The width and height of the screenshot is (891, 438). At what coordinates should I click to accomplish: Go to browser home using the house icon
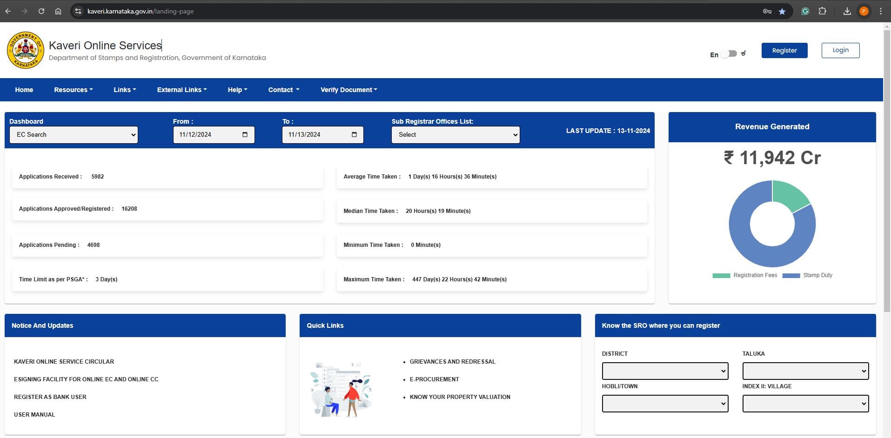tap(58, 11)
